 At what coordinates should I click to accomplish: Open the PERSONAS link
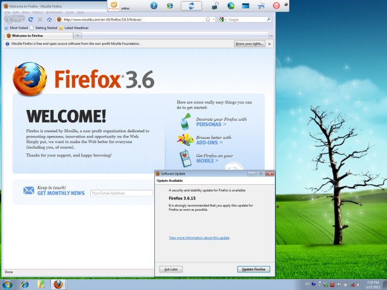[x=211, y=124]
